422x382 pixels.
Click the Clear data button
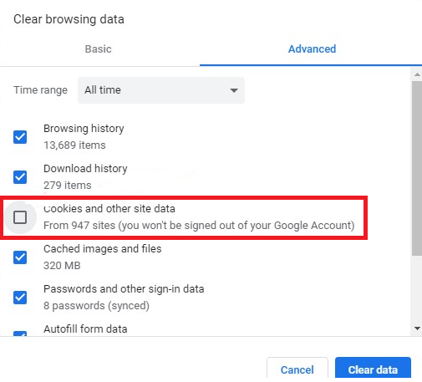(373, 369)
